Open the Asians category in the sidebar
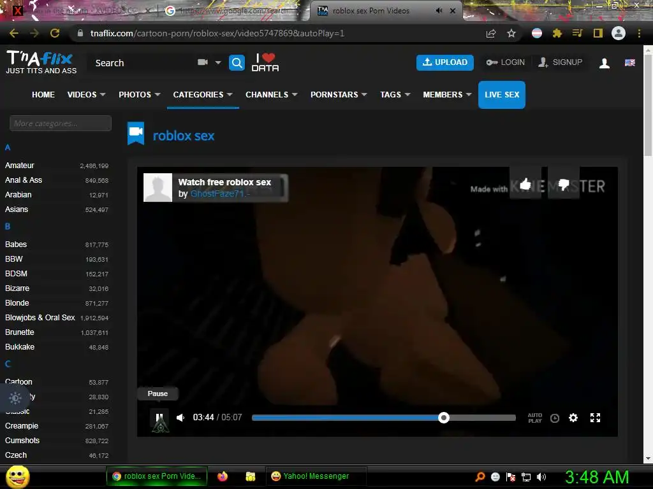The width and height of the screenshot is (653, 489). click(x=17, y=209)
